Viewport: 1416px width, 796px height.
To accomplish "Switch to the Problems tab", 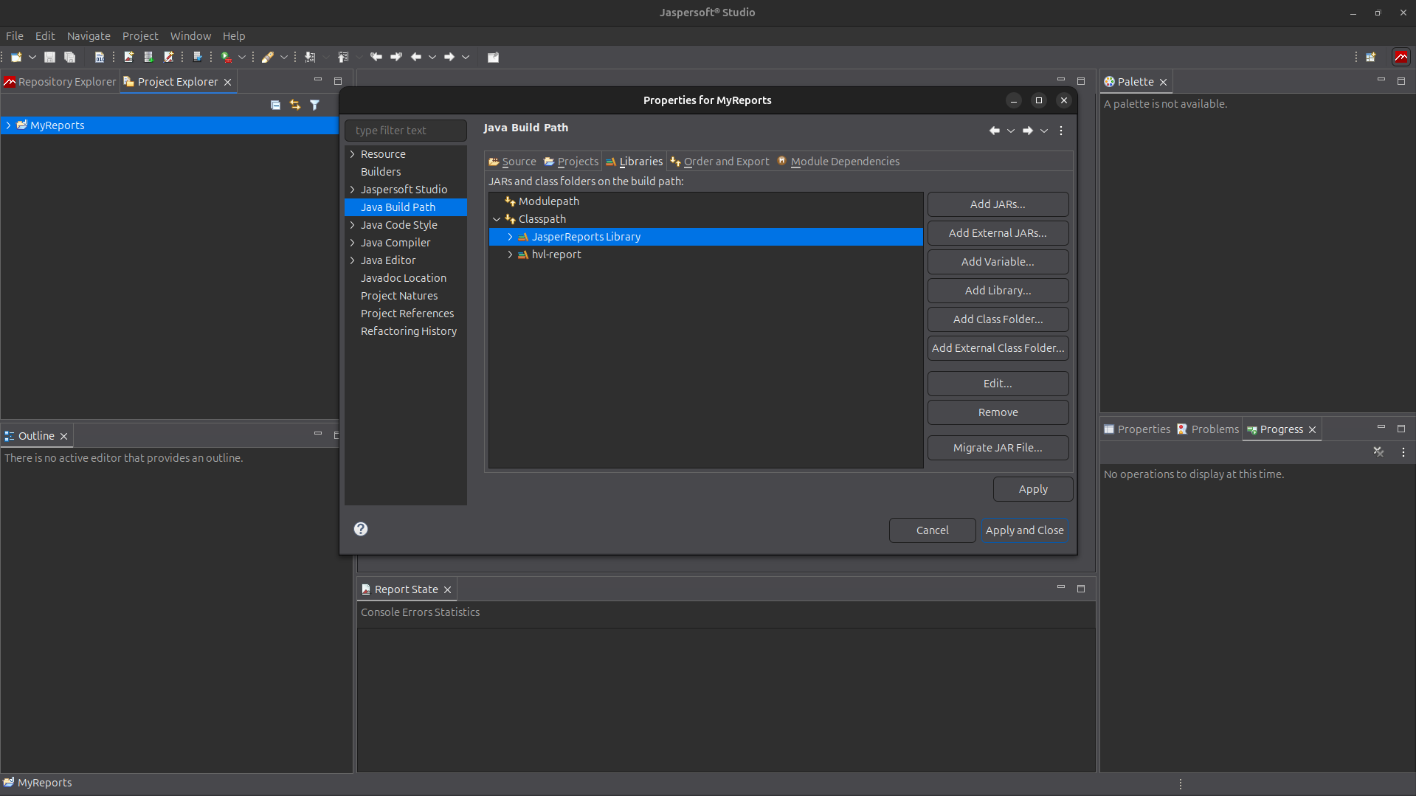I will (x=1208, y=429).
